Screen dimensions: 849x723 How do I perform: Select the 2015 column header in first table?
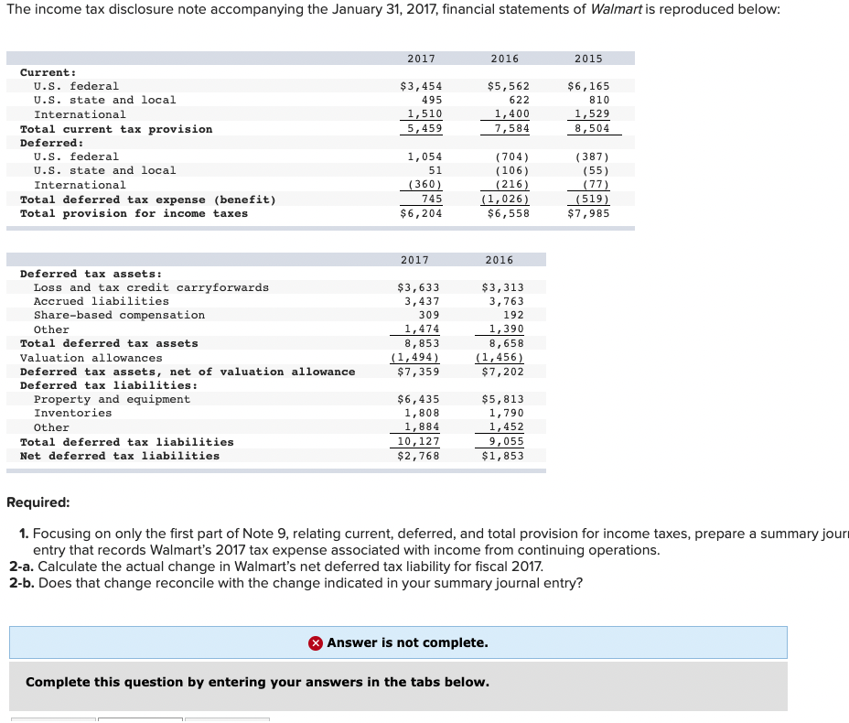pyautogui.click(x=588, y=59)
